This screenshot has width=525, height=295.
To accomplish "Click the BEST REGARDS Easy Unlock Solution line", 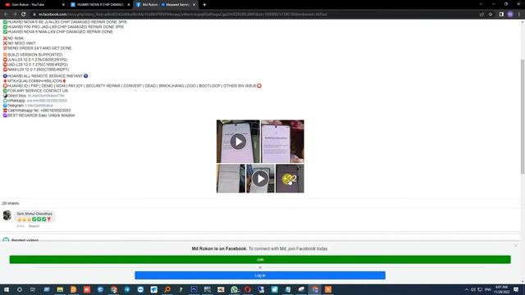I will click(x=39, y=116).
